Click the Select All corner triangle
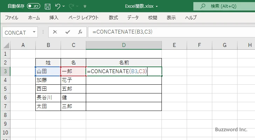 click(6, 45)
